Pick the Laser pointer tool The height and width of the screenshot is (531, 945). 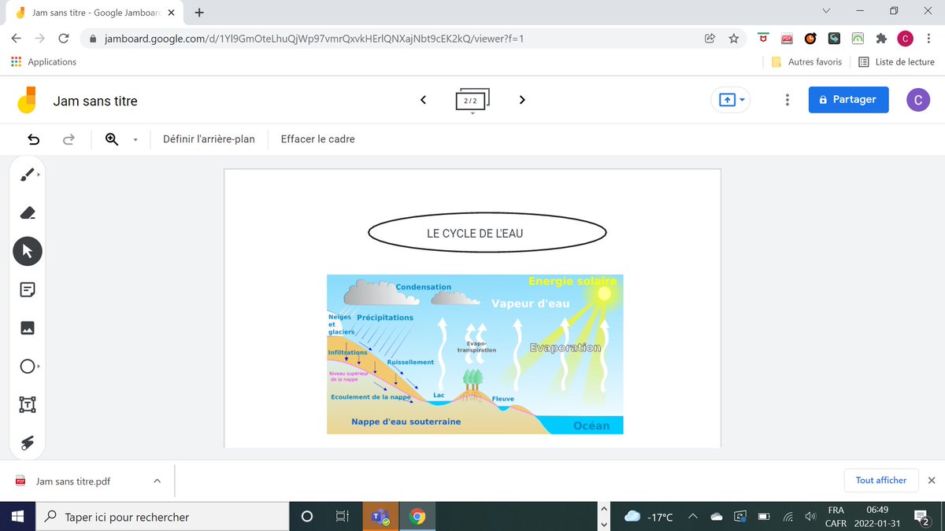click(28, 443)
